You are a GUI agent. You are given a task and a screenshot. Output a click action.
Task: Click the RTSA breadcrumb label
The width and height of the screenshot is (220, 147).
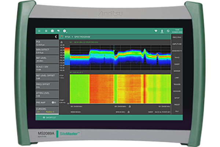pos(67,37)
